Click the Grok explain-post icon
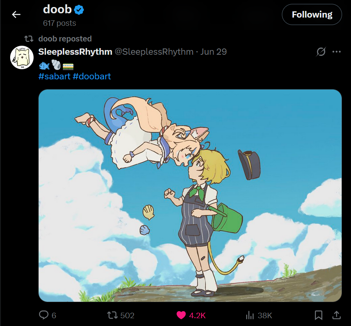Screen dimensions: 351x326 pyautogui.click(x=321, y=52)
